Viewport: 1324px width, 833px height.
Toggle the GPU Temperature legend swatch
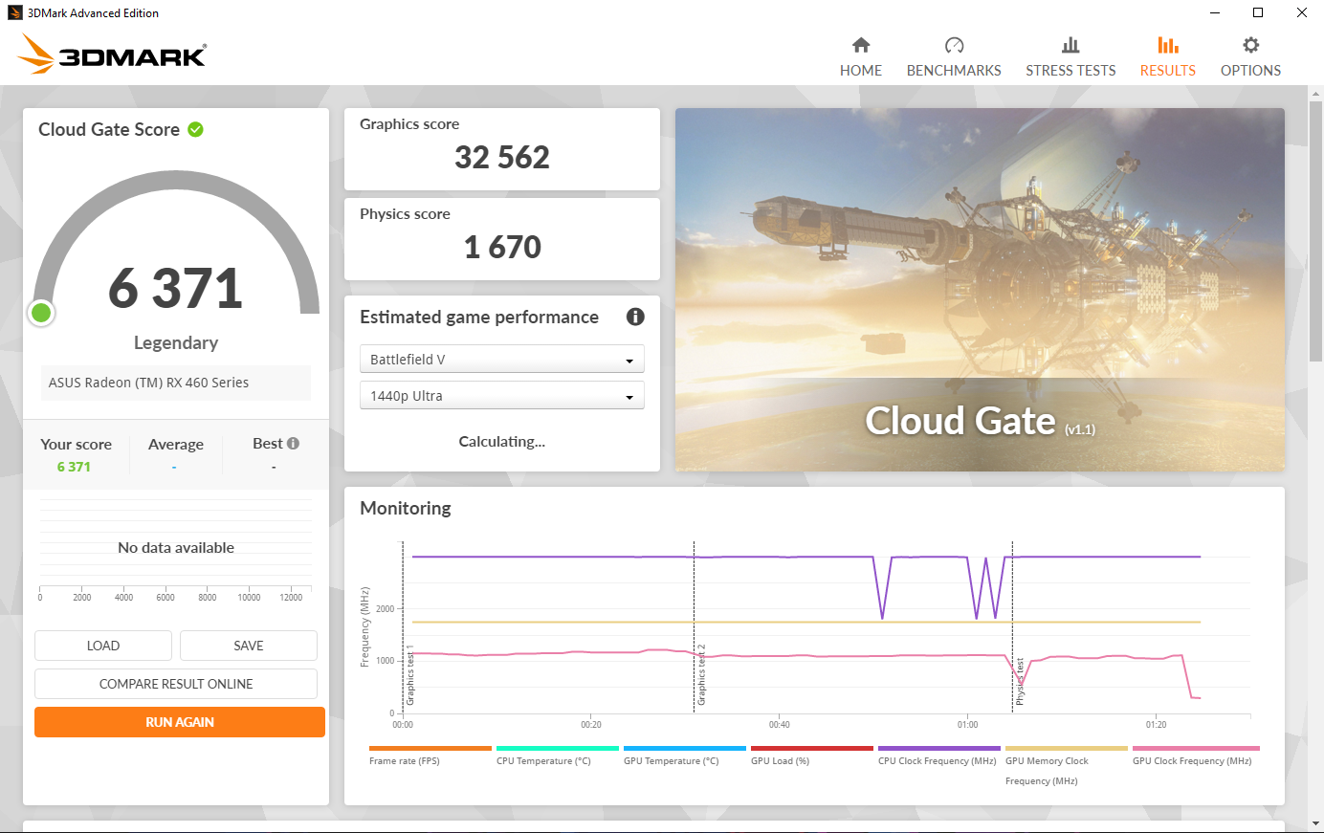tap(684, 749)
